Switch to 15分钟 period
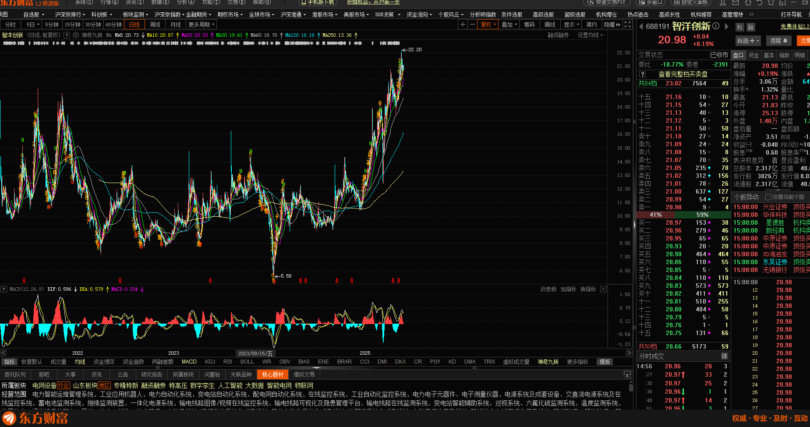 (x=72, y=25)
